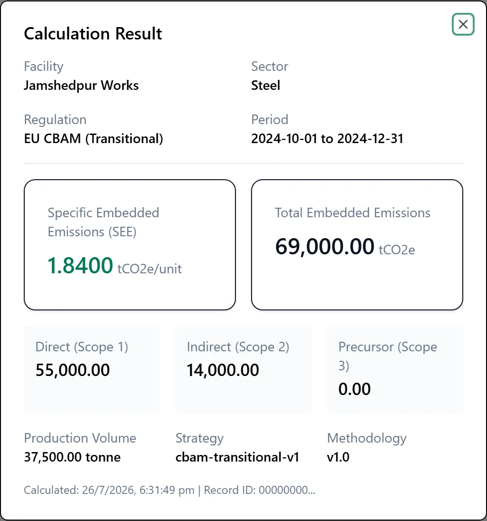487x521 pixels.
Task: Click the Direct Scope 1 value 55,000.00
Action: [72, 370]
